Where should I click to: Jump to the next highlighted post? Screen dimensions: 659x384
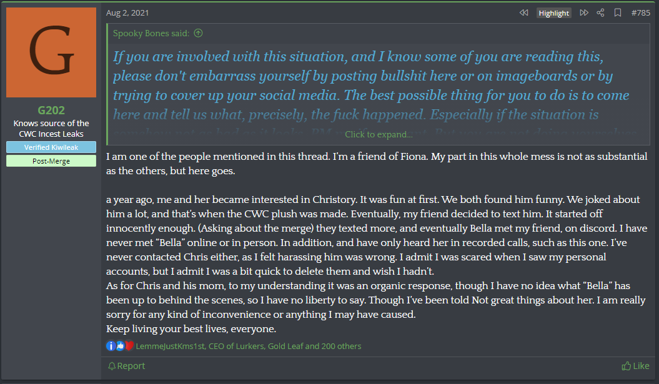584,12
